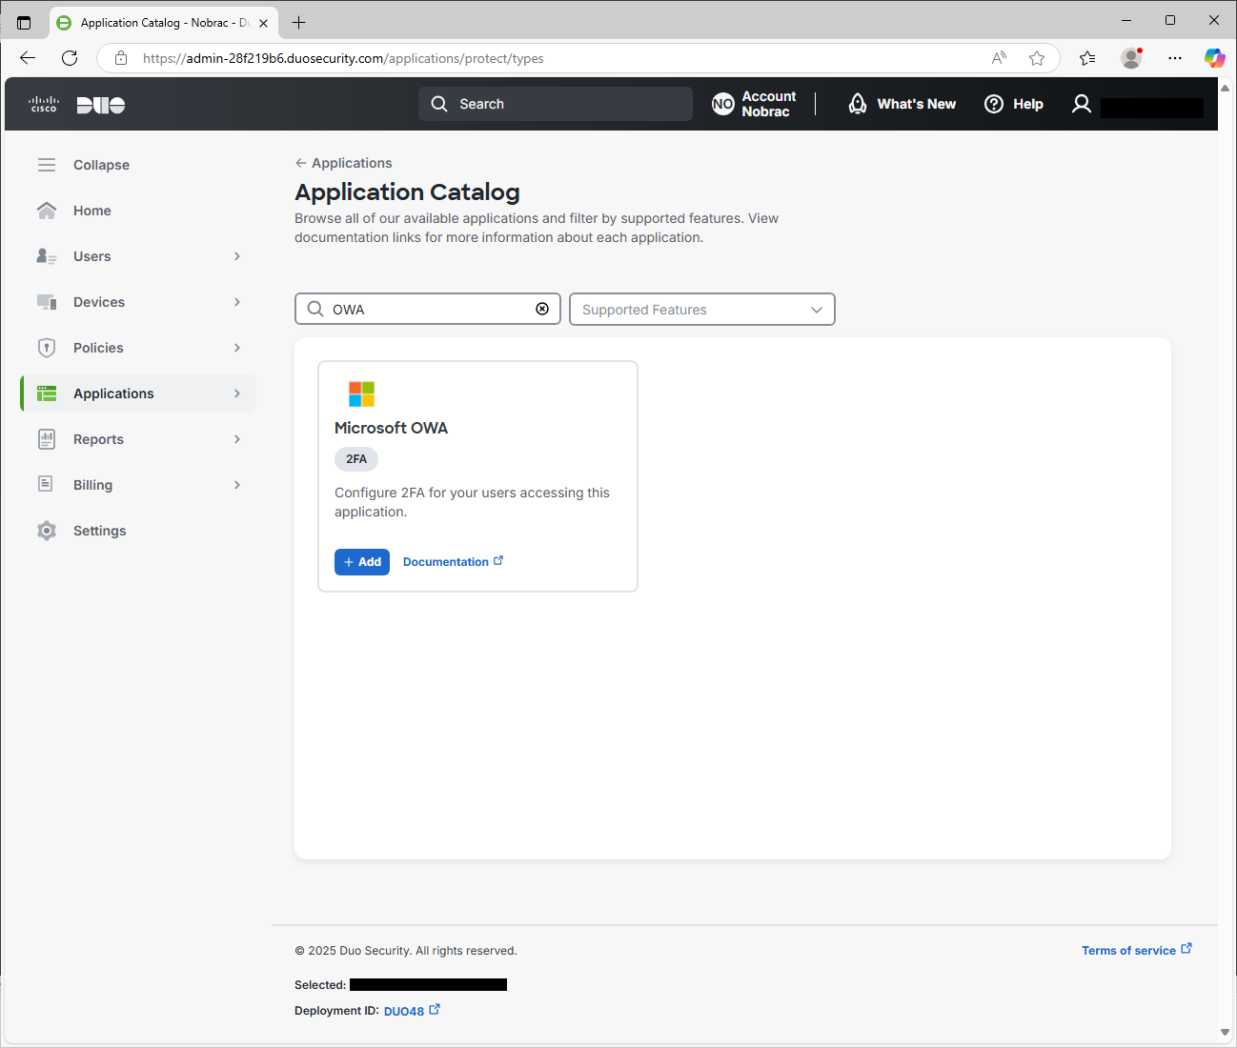Add the Microsoft OWA application

(362, 562)
